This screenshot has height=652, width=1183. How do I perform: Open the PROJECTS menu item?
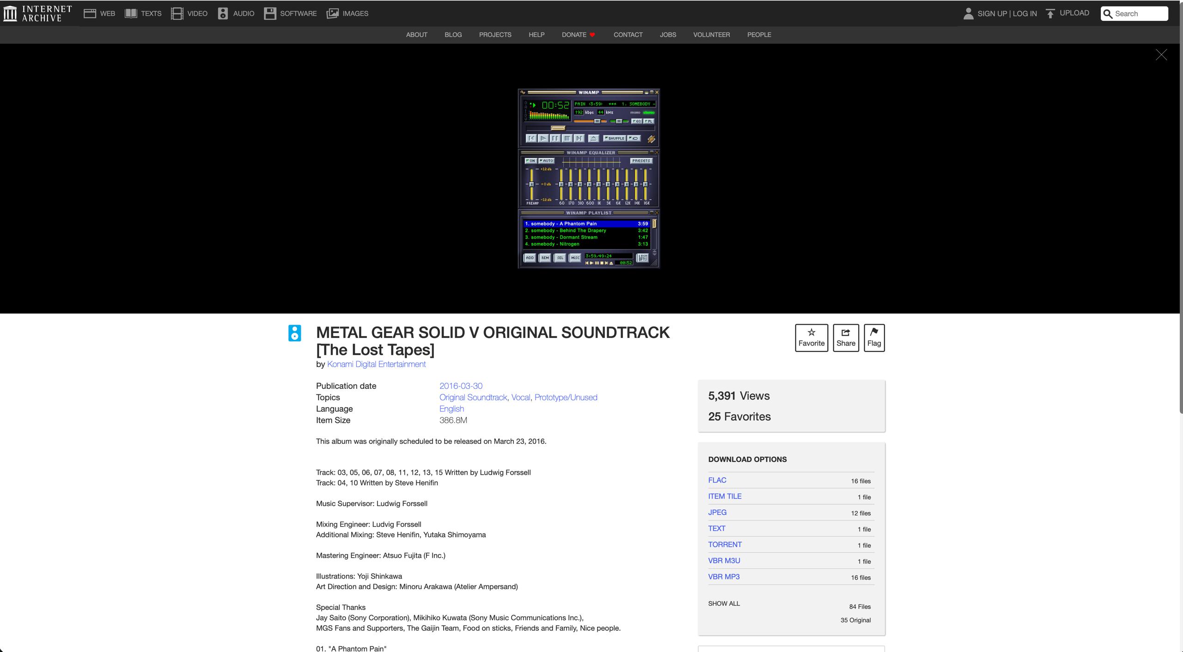[495, 35]
